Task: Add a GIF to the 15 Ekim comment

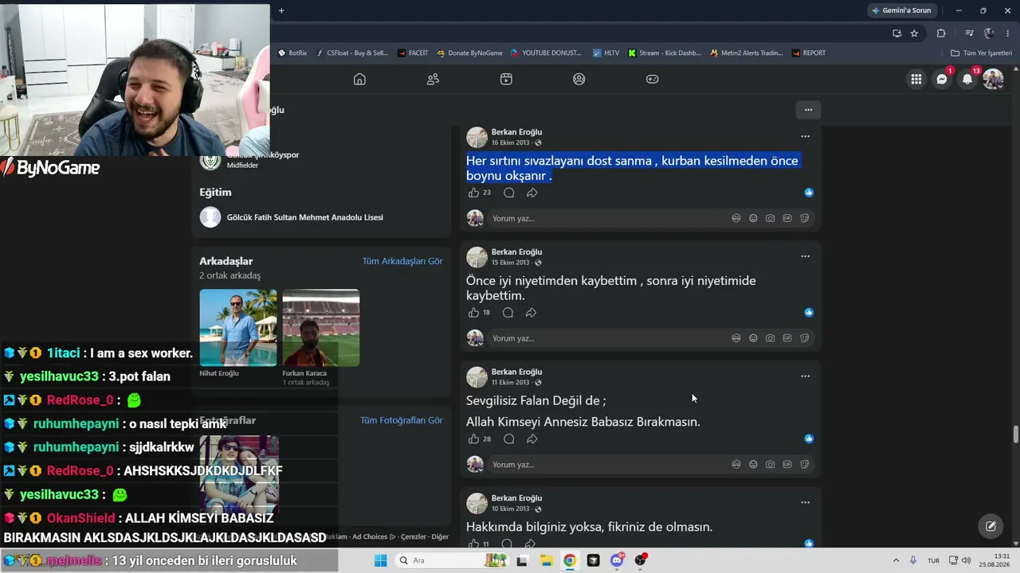Action: click(x=787, y=338)
